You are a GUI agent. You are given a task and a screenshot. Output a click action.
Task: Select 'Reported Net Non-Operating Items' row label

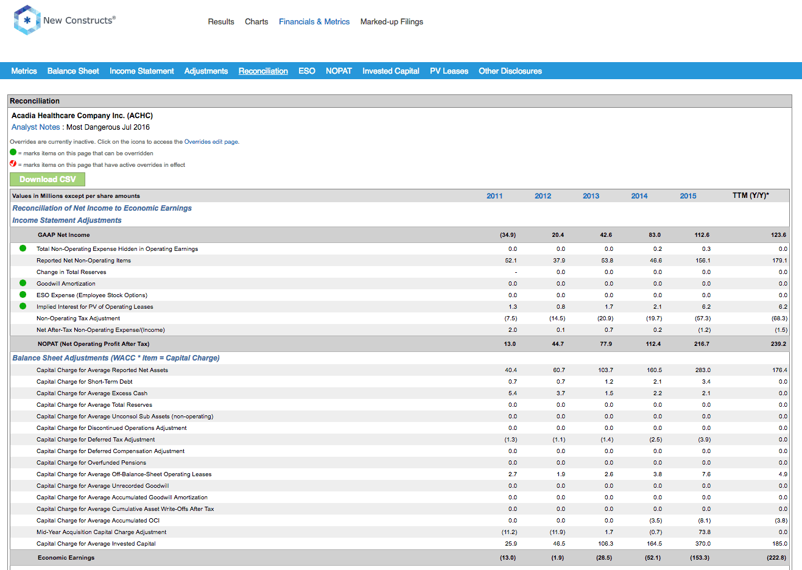coord(83,261)
